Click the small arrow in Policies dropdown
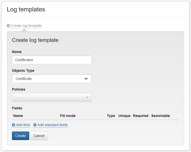The width and height of the screenshot is (191, 152). (87, 97)
